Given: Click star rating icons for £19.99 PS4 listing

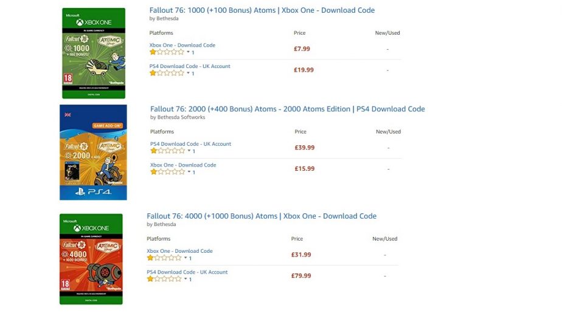Looking at the screenshot, I should [x=167, y=73].
